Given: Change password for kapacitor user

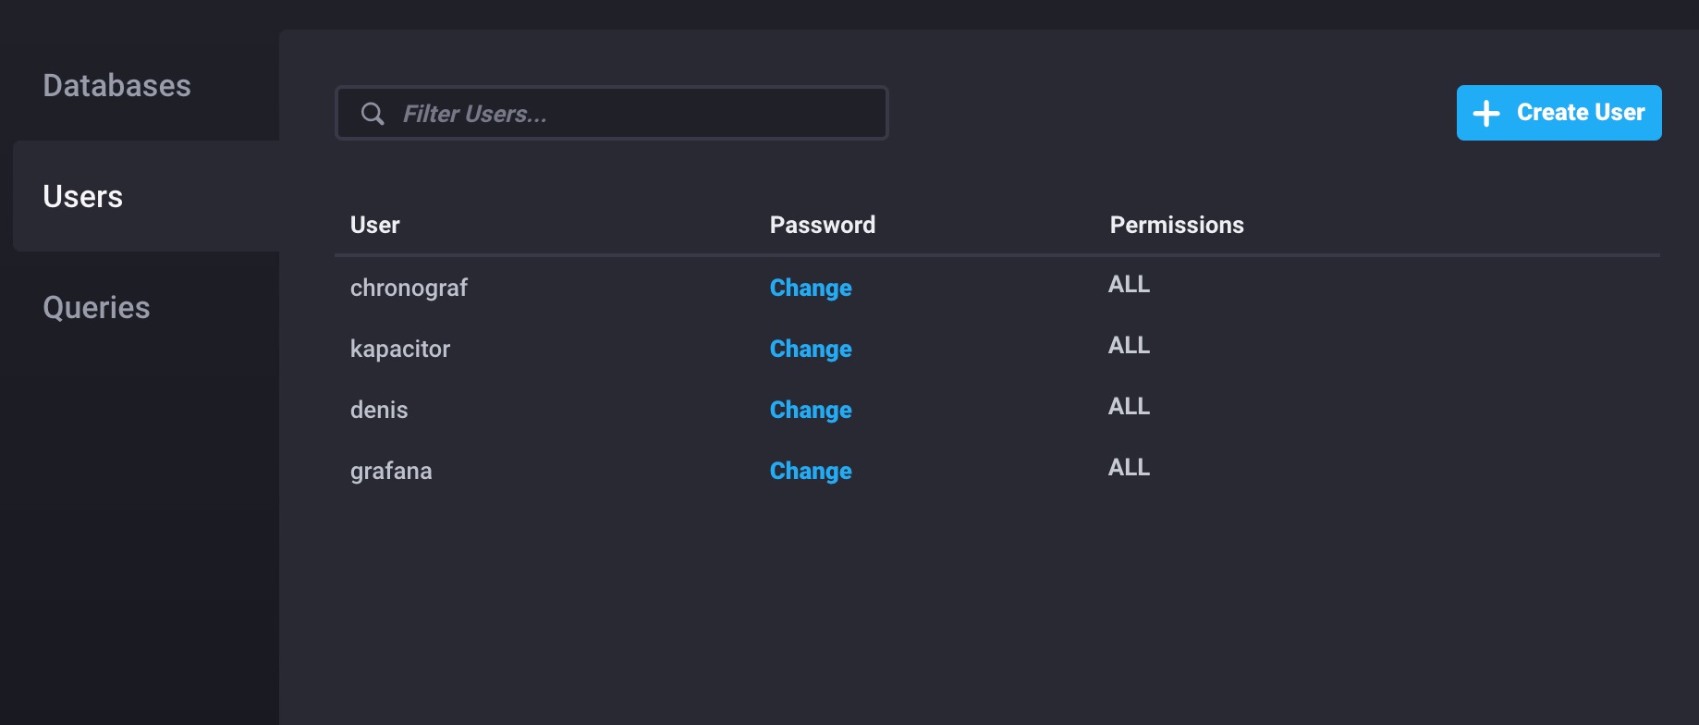Looking at the screenshot, I should tap(811, 349).
